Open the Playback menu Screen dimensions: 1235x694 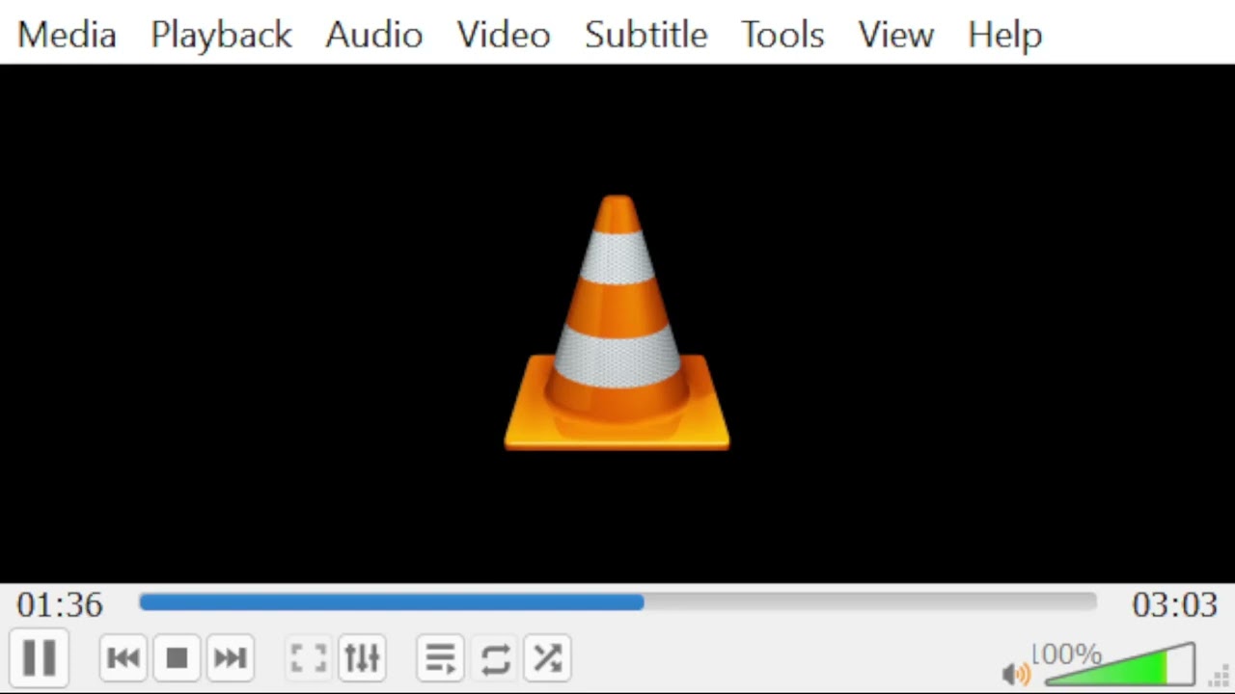(221, 35)
